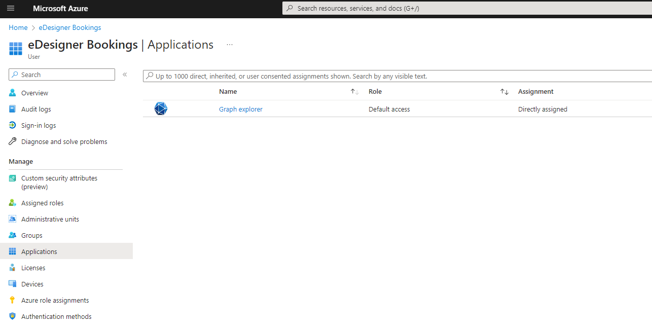The image size is (652, 328).
Task: Click the Overview person icon
Action: [x=13, y=93]
